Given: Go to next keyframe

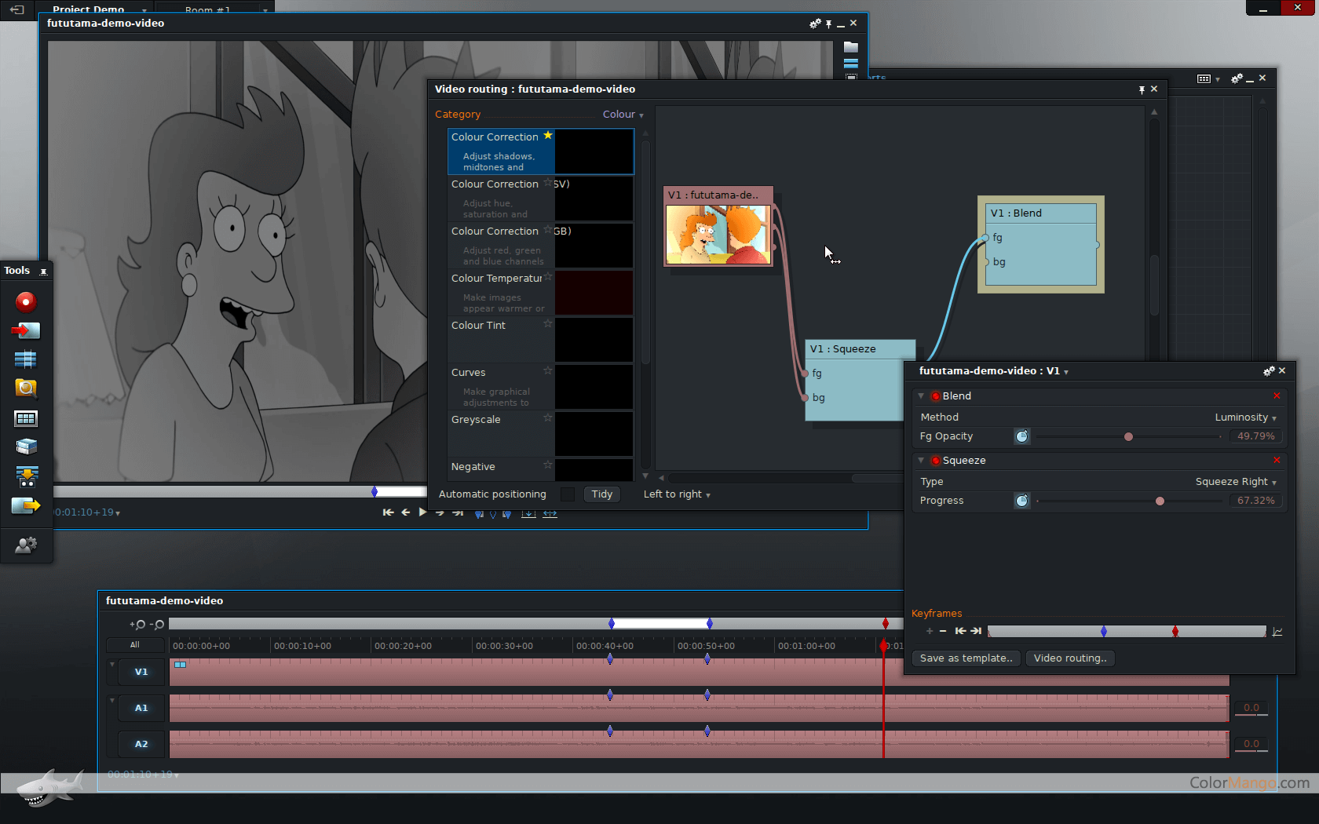Looking at the screenshot, I should point(976,631).
